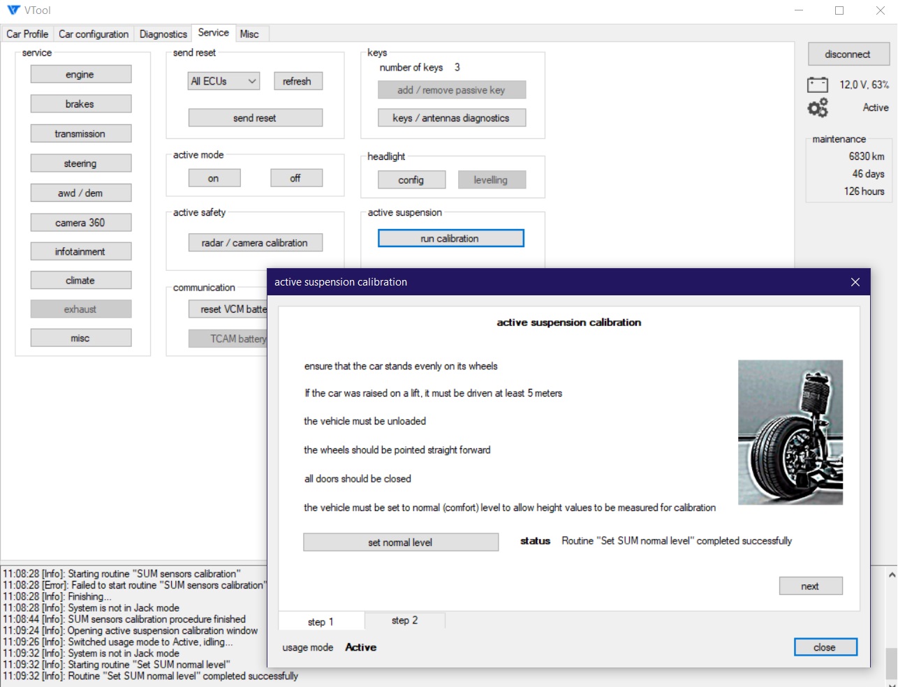Image resolution: width=898 pixels, height=687 pixels.
Task: Turn active mode on
Action: click(x=214, y=179)
